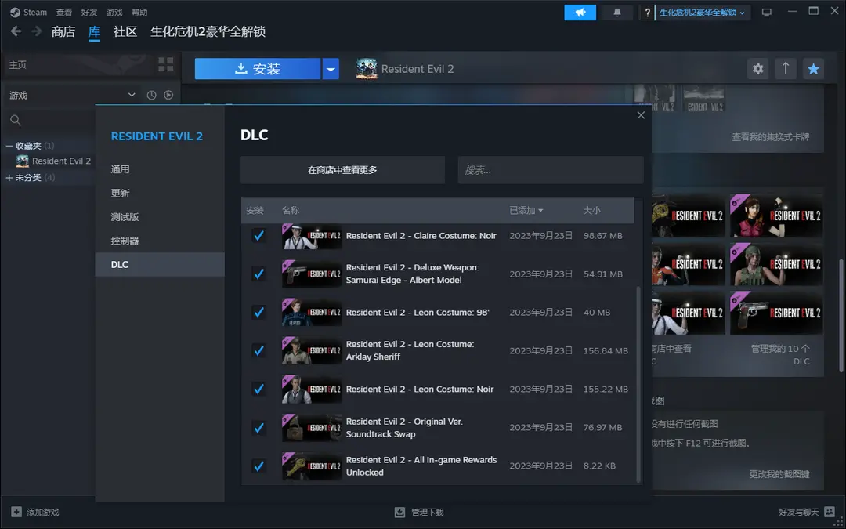Click the add game plus icon
This screenshot has height=529, width=846.
tap(16, 512)
